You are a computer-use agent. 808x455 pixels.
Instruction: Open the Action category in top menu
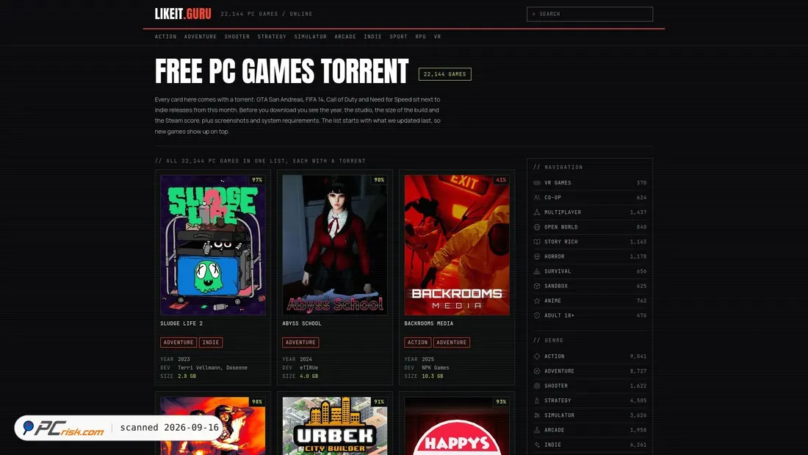pos(165,37)
